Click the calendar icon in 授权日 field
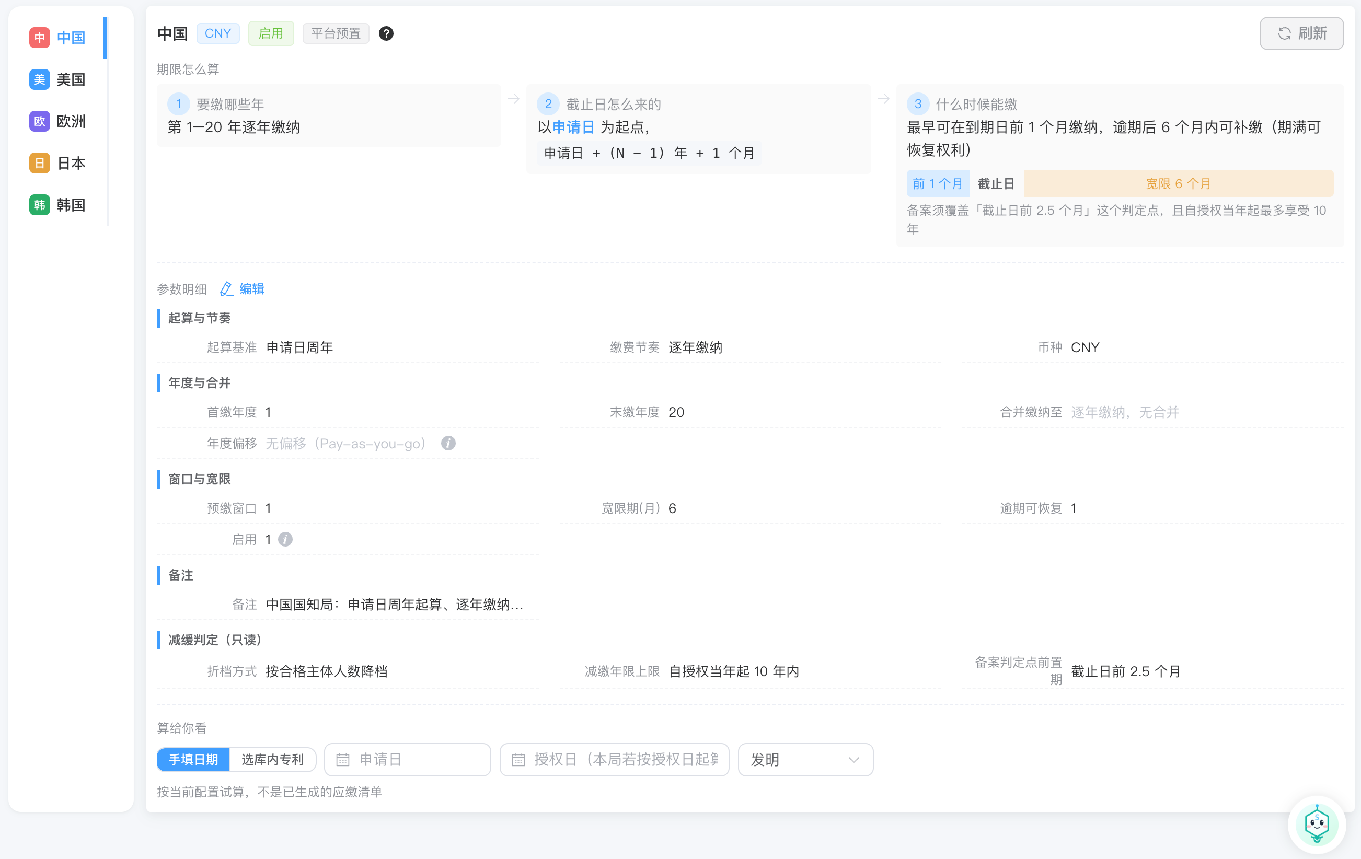 point(518,760)
